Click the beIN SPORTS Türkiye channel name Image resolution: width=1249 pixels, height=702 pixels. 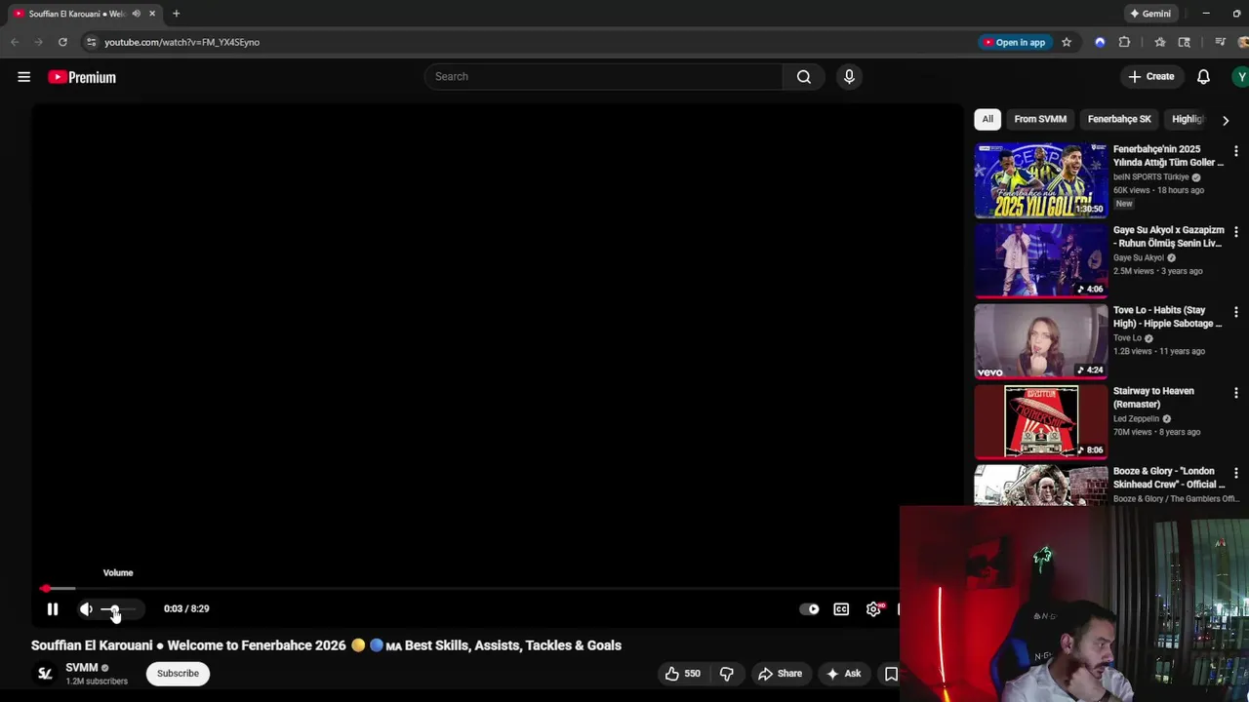1150,177
